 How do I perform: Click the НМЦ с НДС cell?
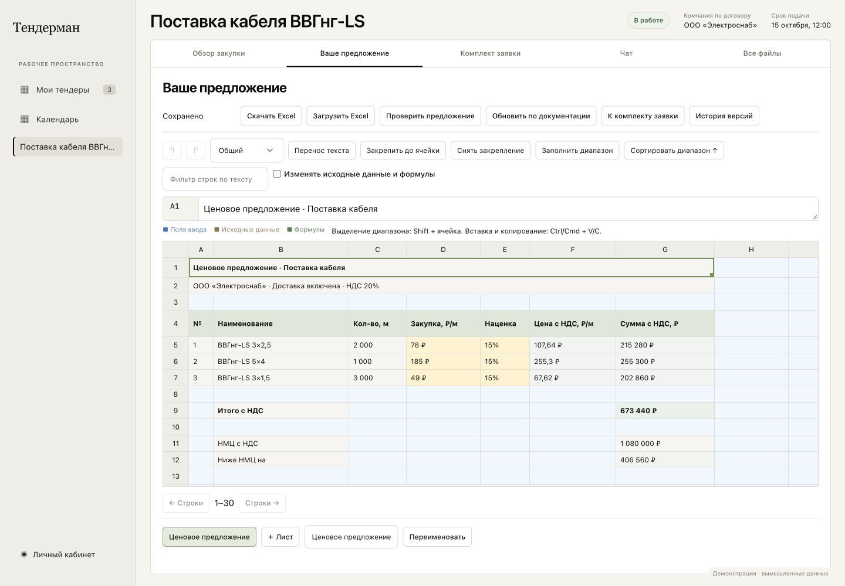click(280, 444)
